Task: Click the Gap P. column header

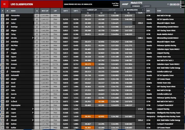Action: coord(66,11)
